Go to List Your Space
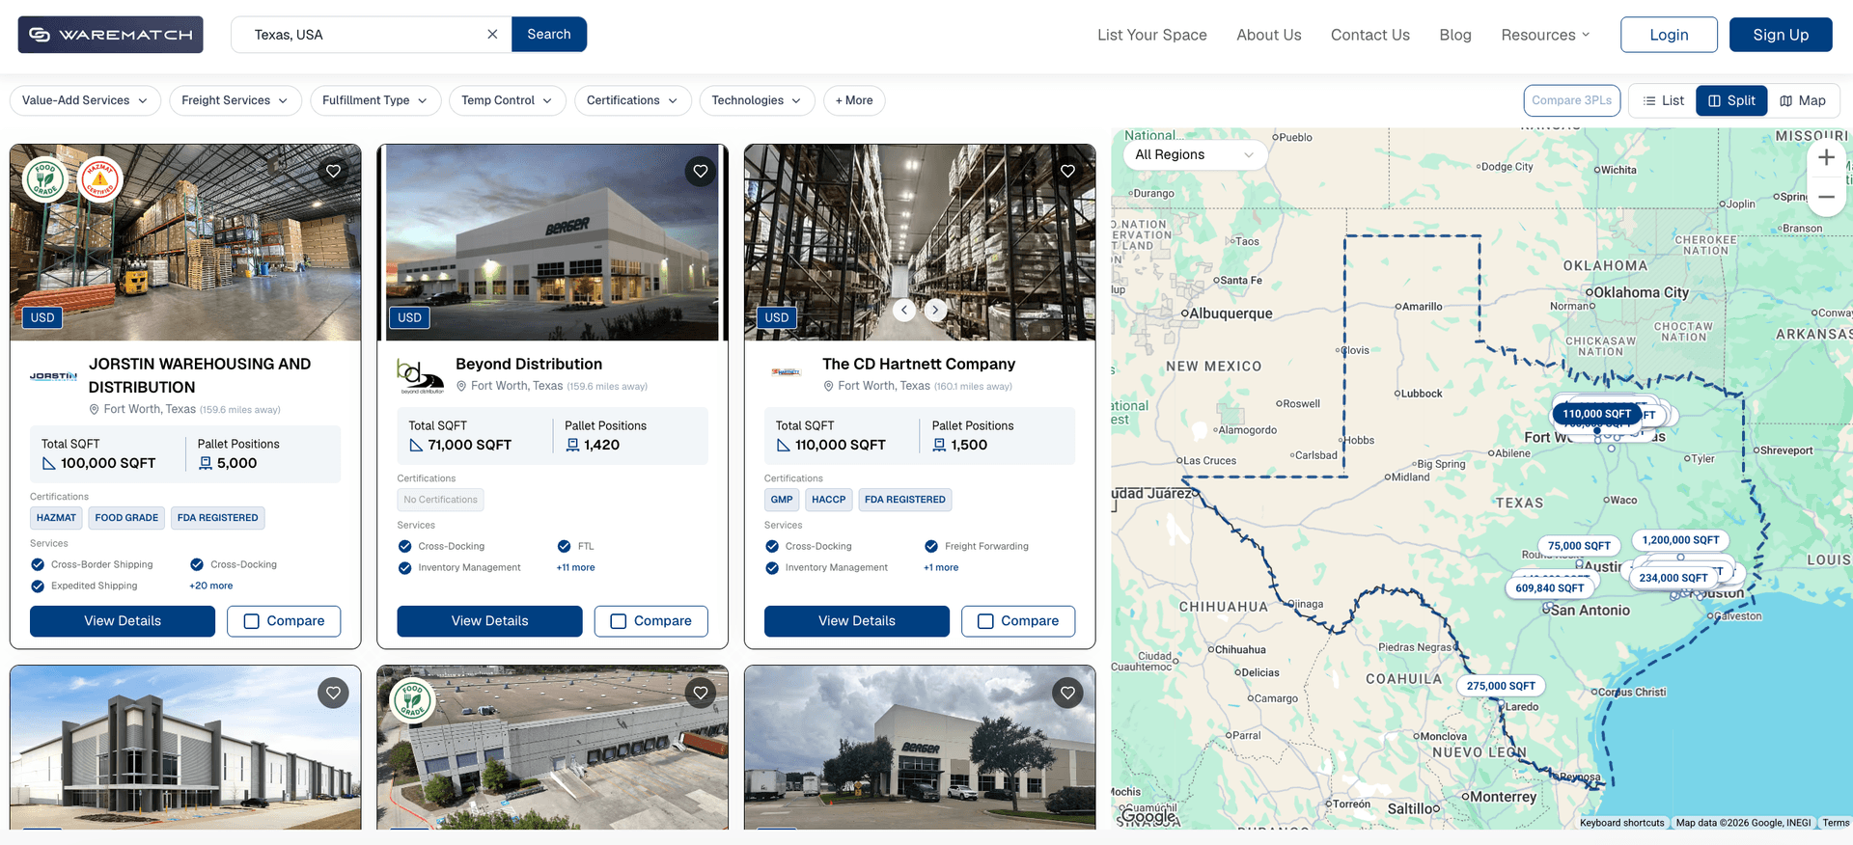The height and width of the screenshot is (845, 1853). 1152,35
